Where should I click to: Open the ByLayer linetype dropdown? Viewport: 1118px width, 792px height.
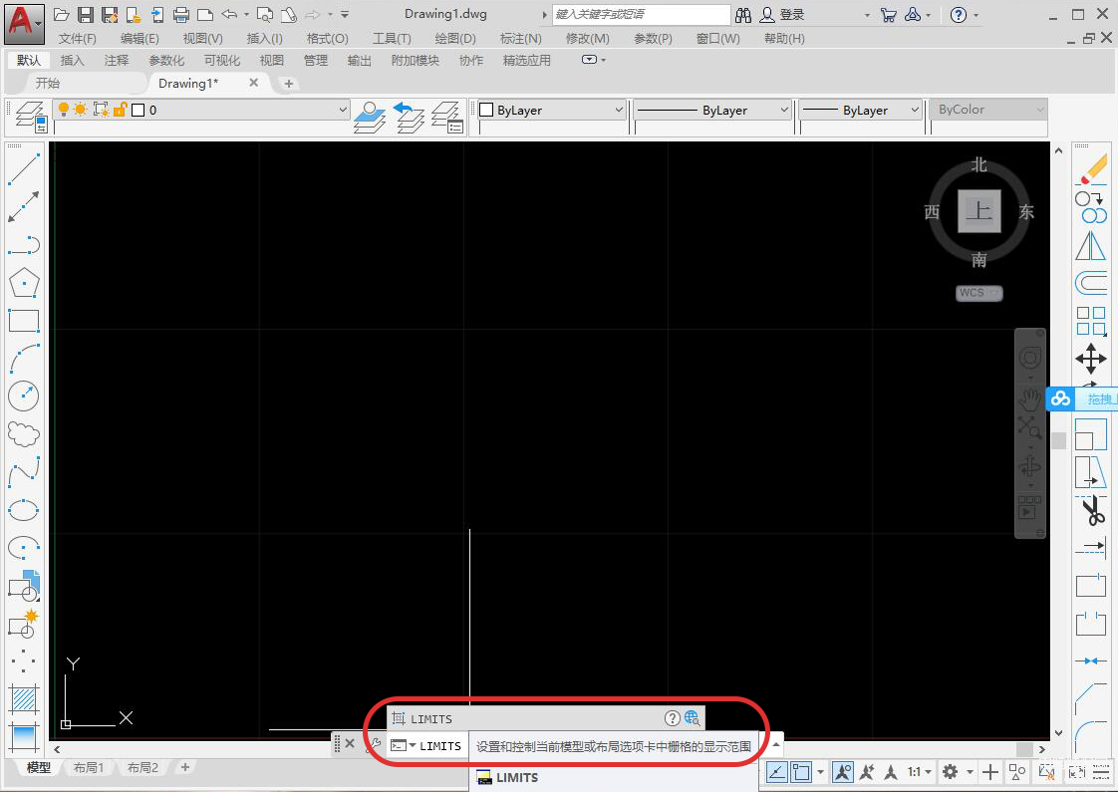tap(783, 110)
